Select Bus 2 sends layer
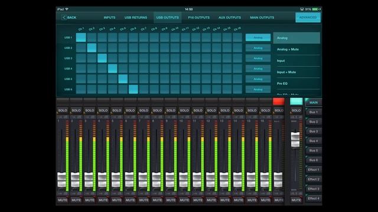Viewport: 378px width, 212px height. [x=314, y=122]
